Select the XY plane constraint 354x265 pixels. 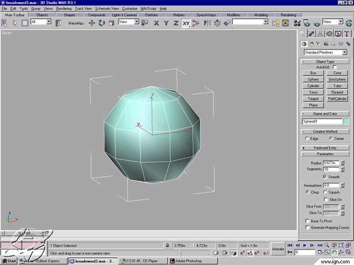[x=186, y=23]
